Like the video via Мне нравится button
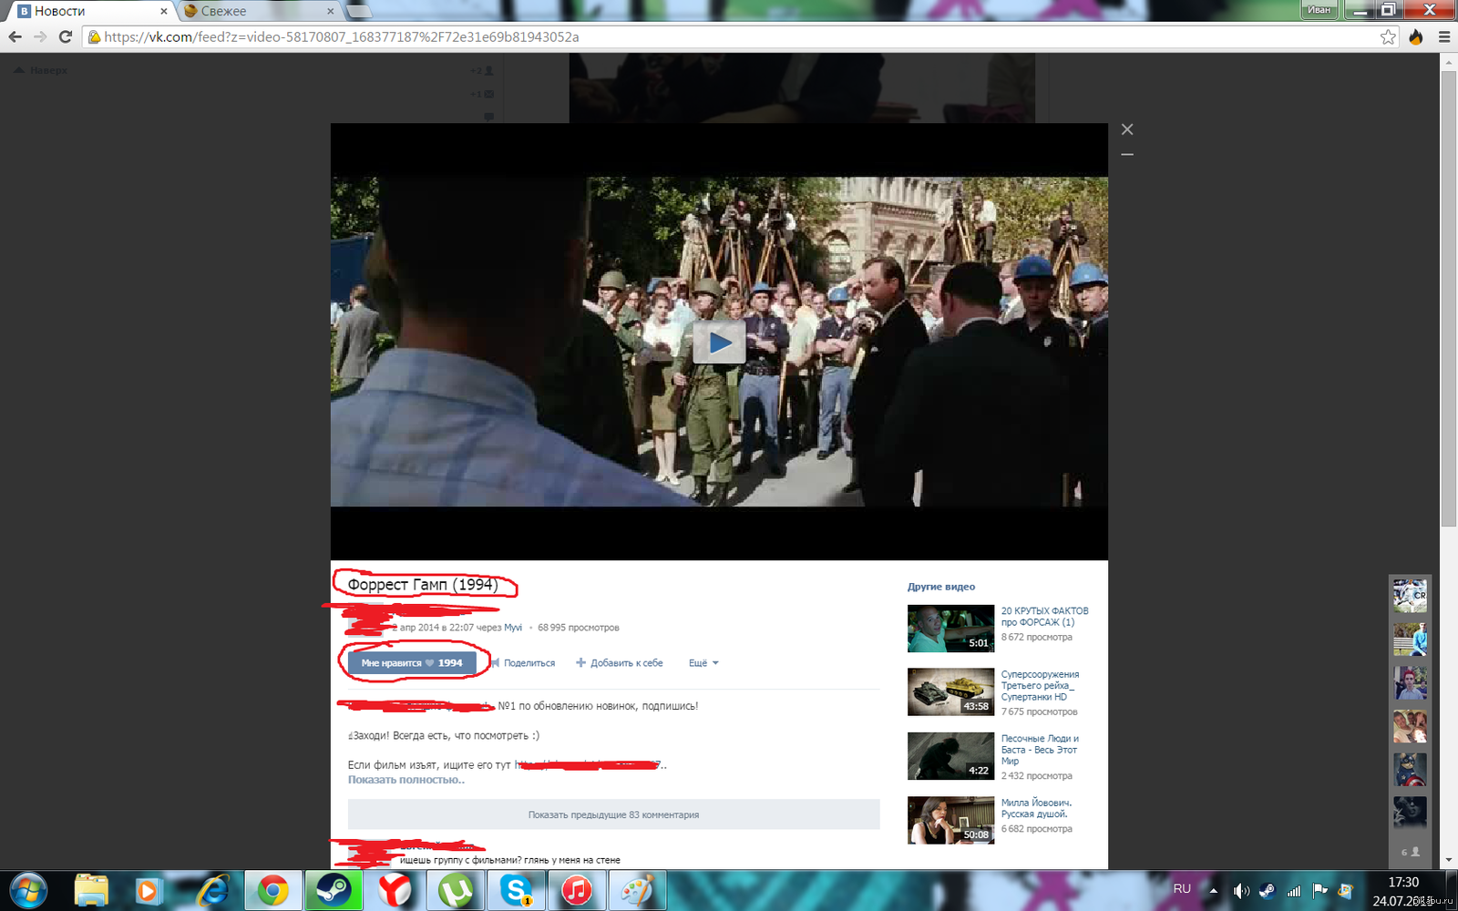Screen dimensions: 1458x911 pos(412,662)
